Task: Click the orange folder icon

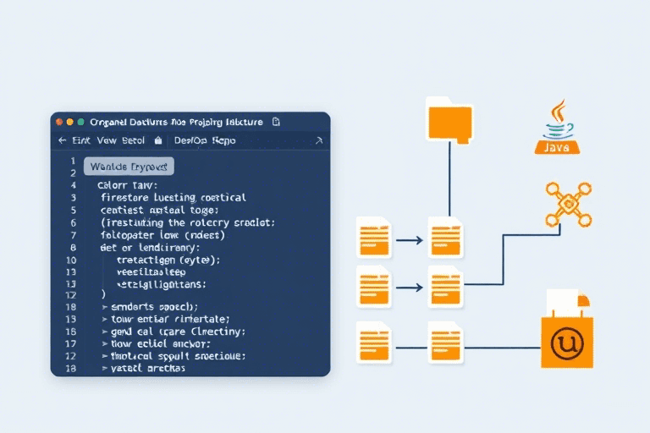Action: 449,117
